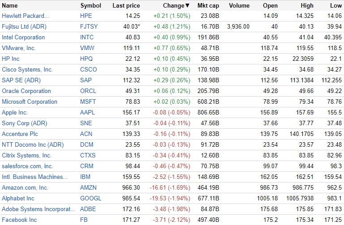
Task: Sort table by Last price header
Action: (126, 5)
